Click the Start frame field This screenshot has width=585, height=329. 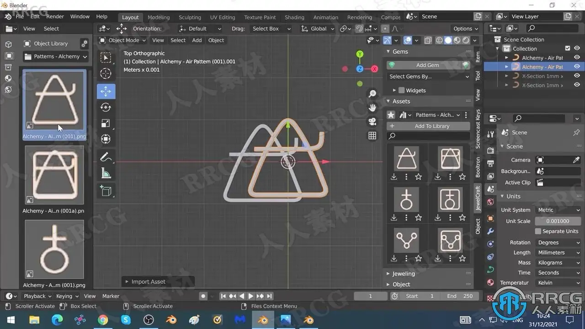tap(419, 296)
